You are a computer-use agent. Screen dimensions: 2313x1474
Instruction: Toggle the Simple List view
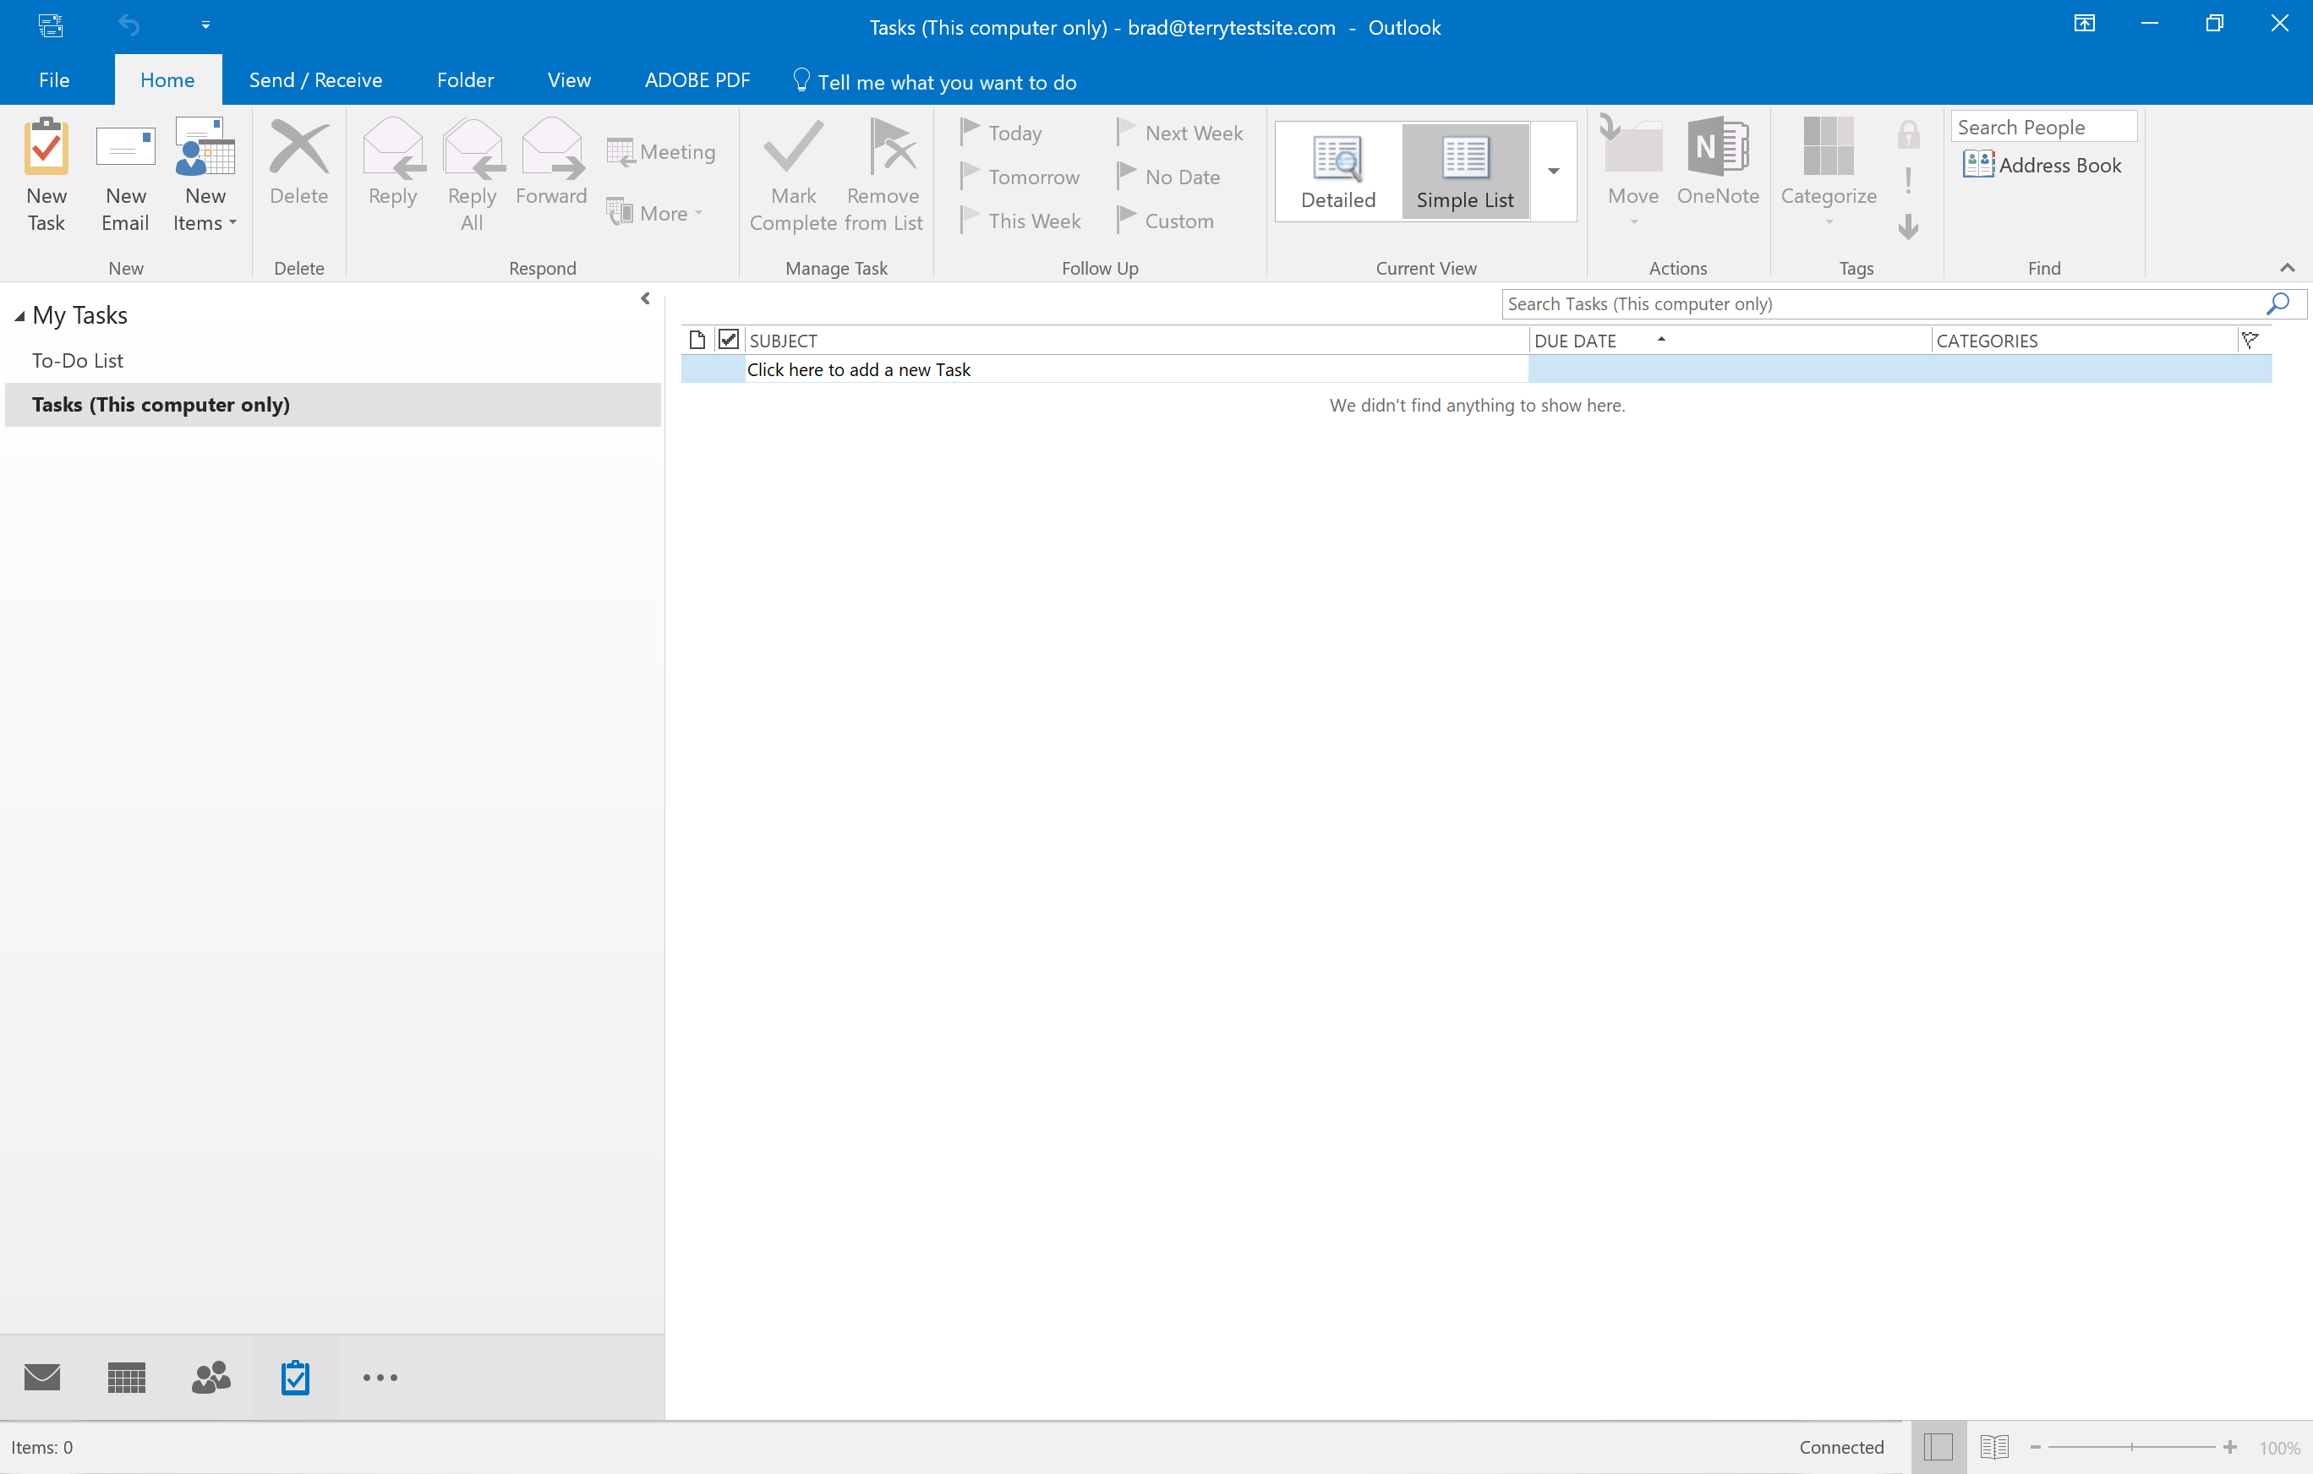1465,170
